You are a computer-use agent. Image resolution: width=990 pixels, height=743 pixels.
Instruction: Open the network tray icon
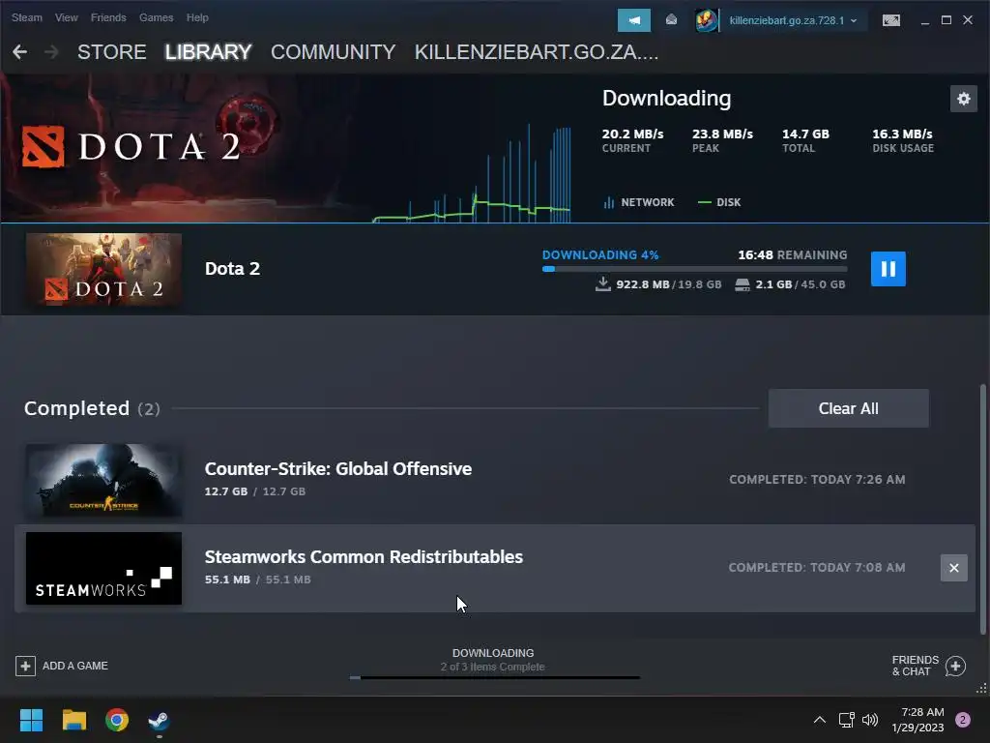click(x=846, y=720)
